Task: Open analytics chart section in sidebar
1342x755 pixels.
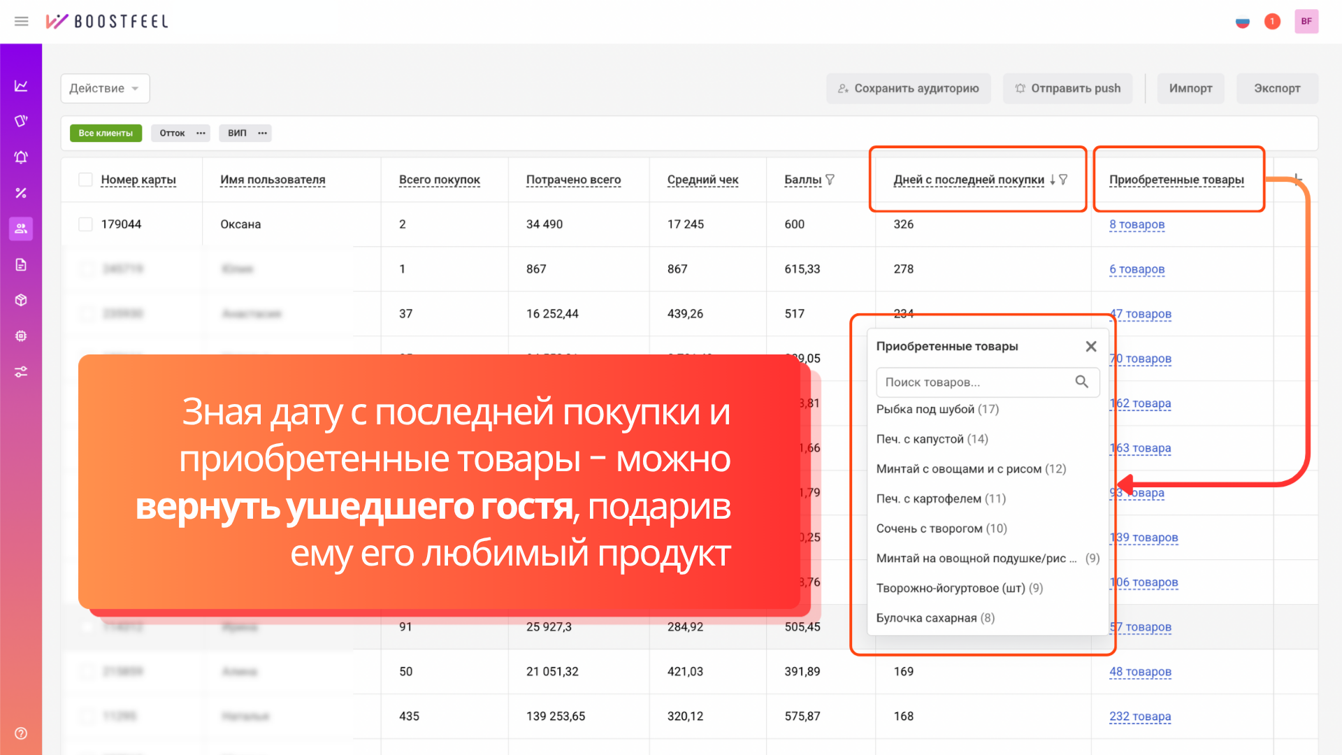Action: (x=21, y=86)
